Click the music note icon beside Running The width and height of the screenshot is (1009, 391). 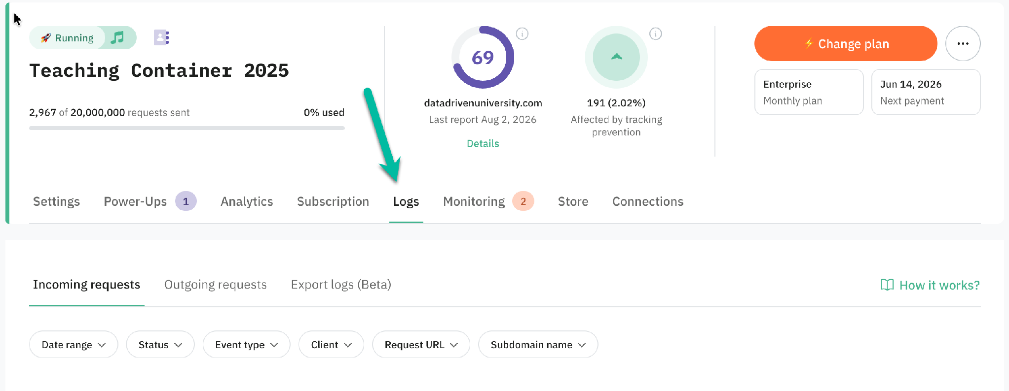117,38
